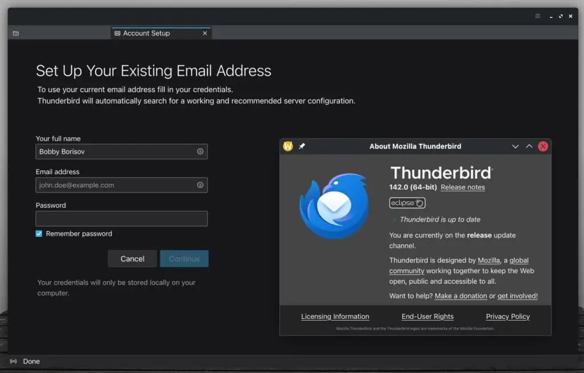
Task: Click the info icon in the email address field
Action: tap(200, 185)
